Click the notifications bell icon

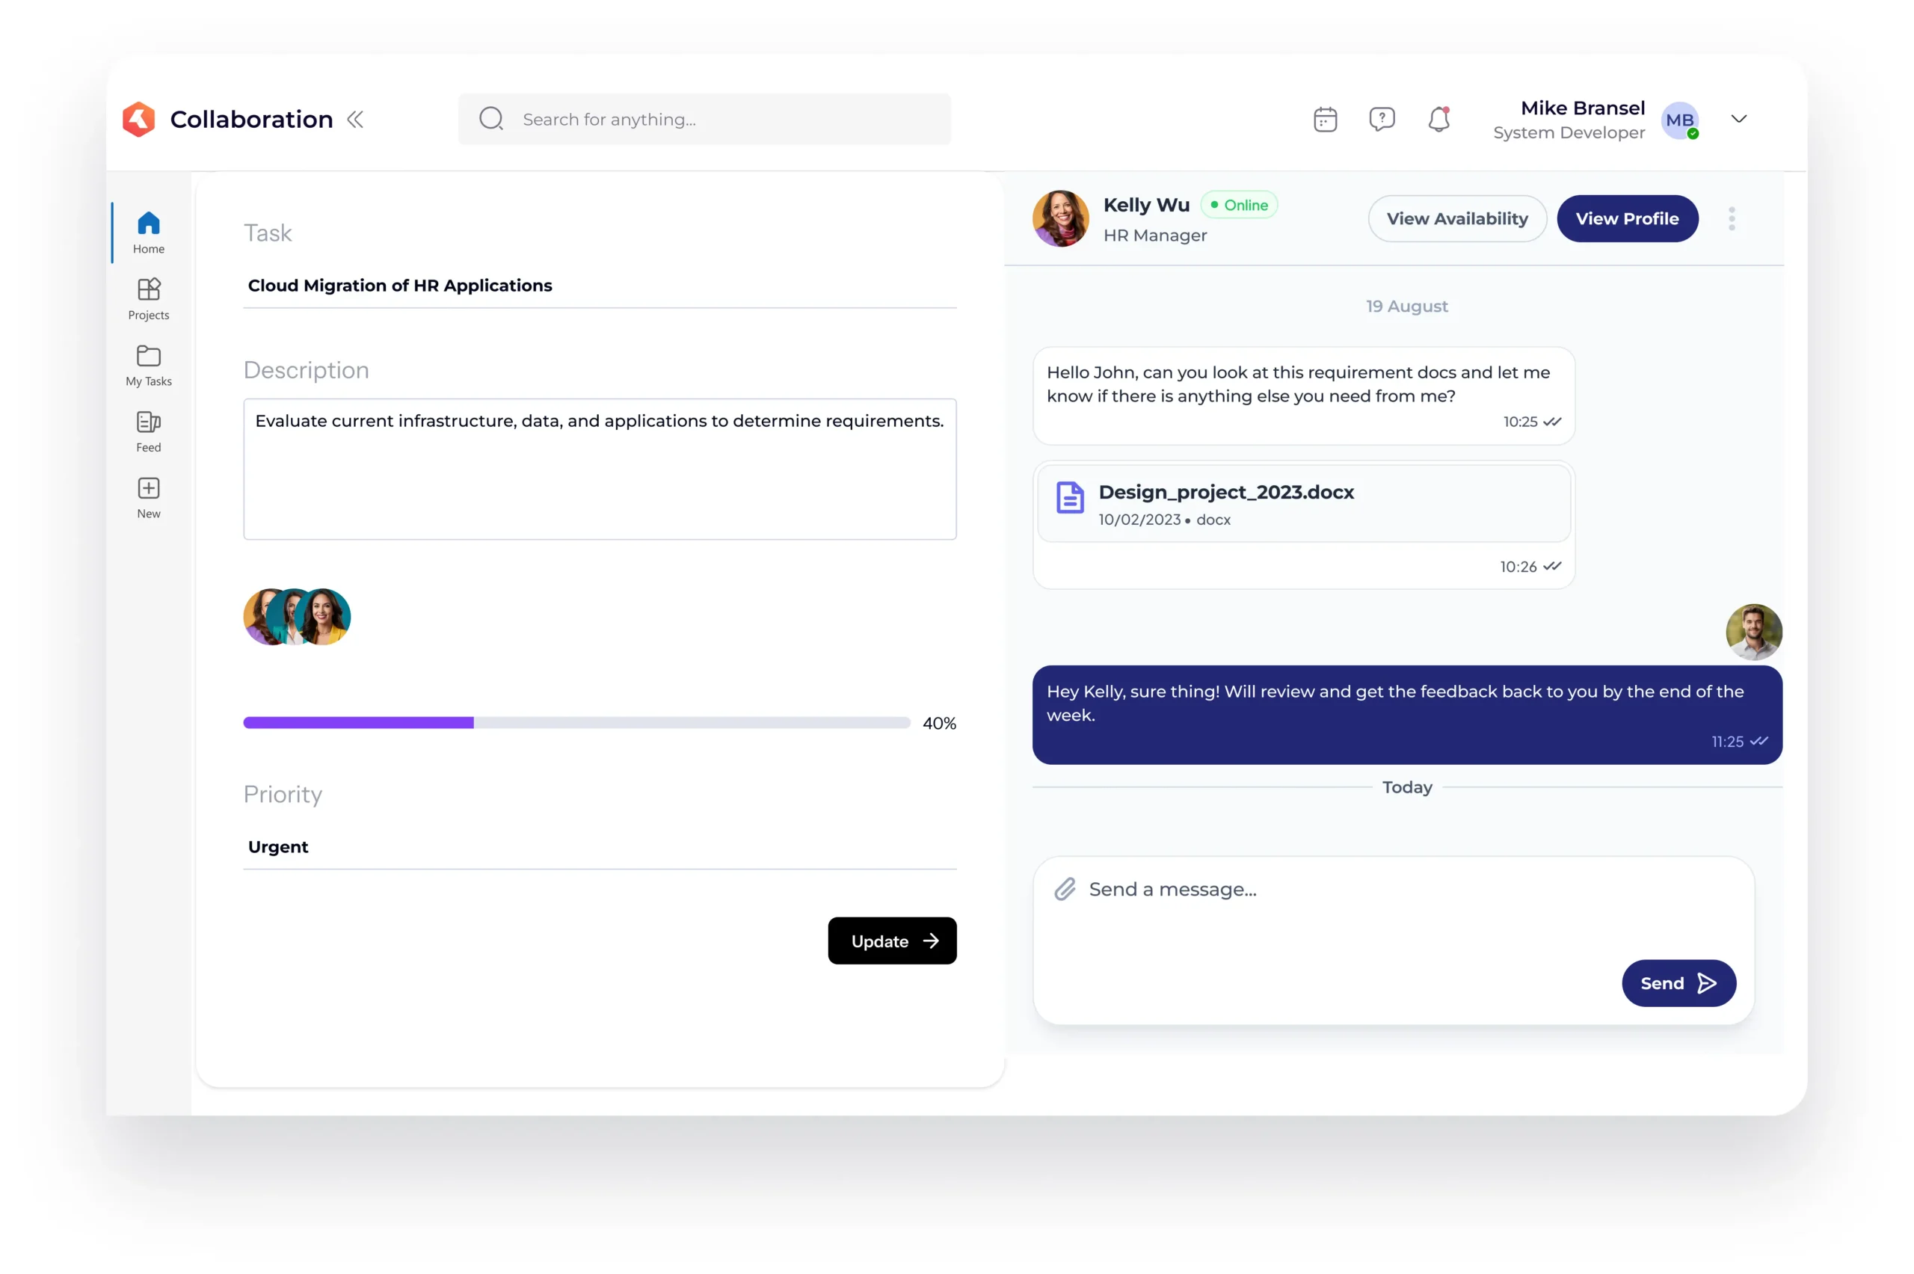tap(1438, 118)
